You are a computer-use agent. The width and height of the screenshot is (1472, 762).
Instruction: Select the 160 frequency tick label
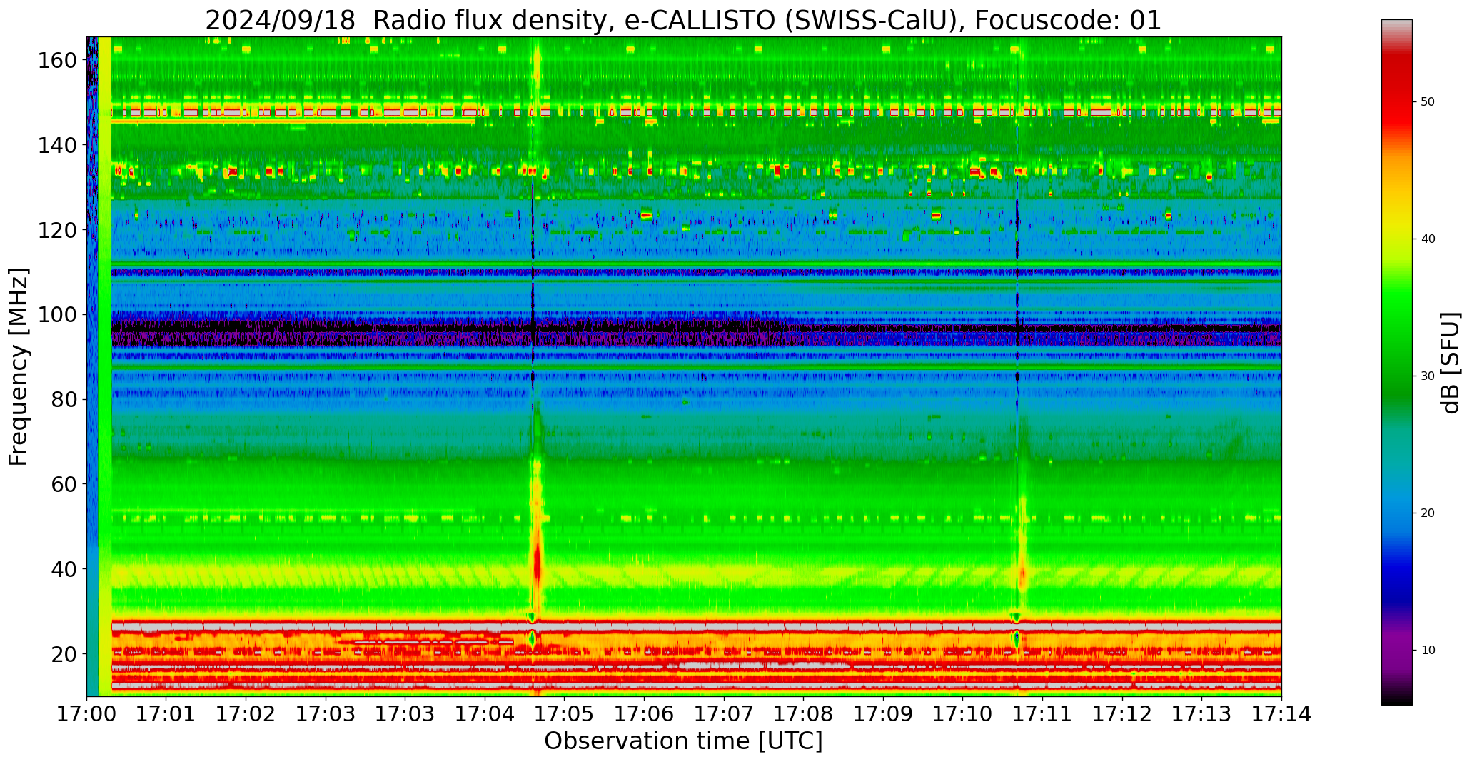pyautogui.click(x=58, y=60)
